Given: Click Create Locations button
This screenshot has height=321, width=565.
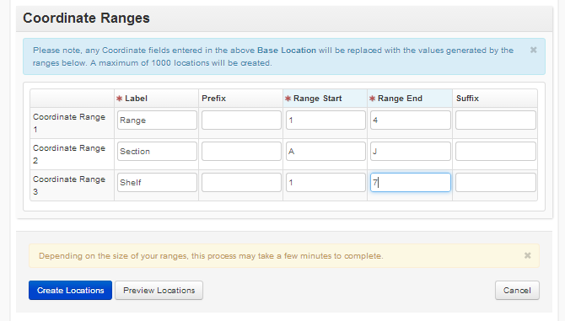Looking at the screenshot, I should [70, 290].
